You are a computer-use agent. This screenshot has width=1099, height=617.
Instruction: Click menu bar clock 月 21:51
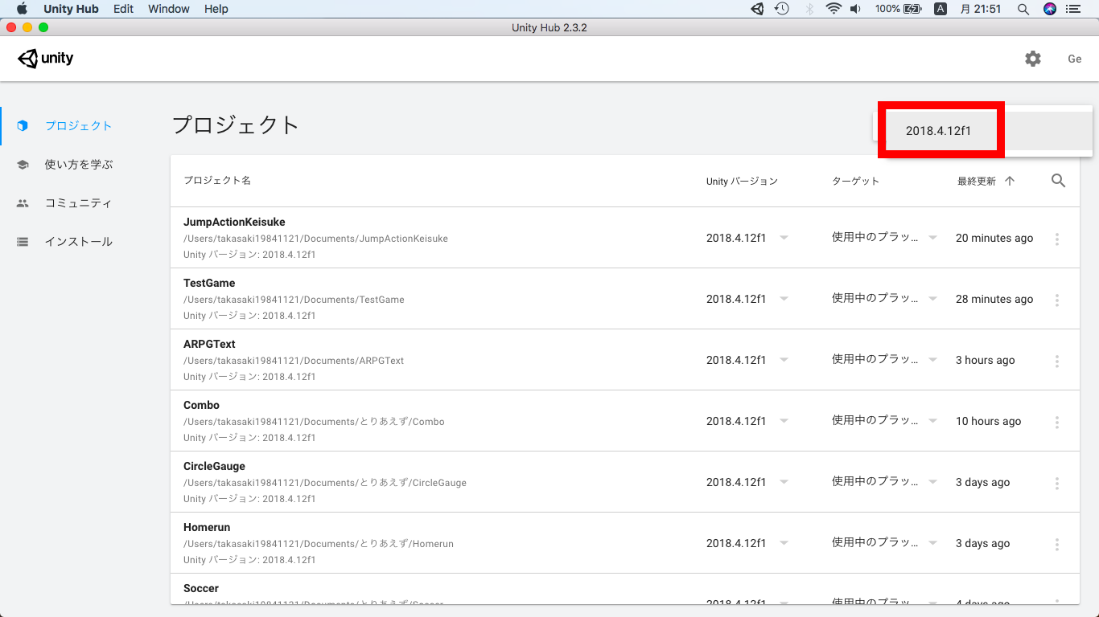point(981,9)
